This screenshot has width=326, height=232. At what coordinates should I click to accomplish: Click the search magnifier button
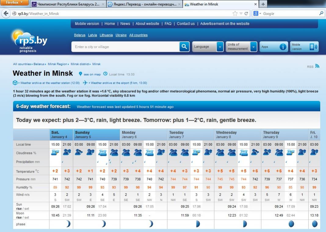(184, 47)
